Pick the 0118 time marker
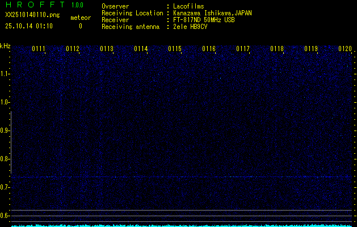The image size is (357, 227). pyautogui.click(x=277, y=49)
